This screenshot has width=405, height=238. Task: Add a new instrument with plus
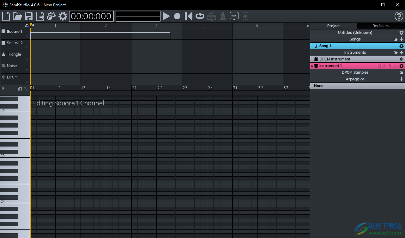(x=402, y=53)
